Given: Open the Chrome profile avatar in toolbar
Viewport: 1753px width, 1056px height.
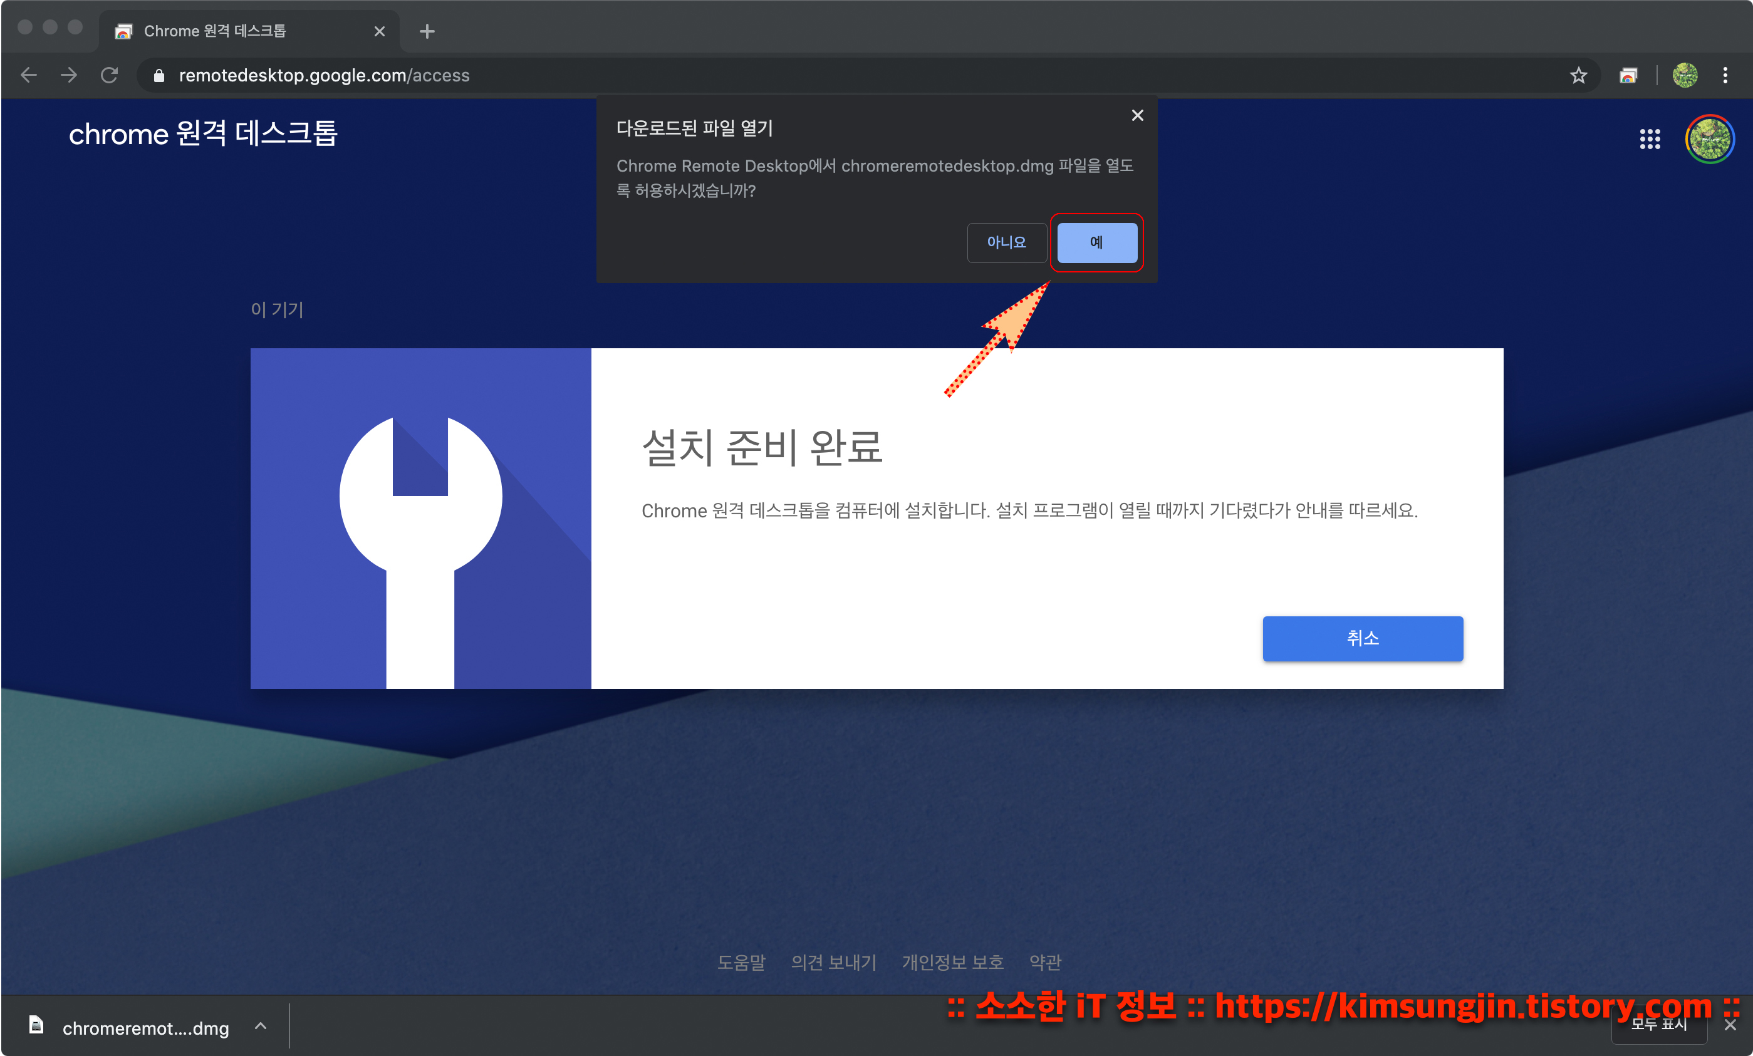Looking at the screenshot, I should [x=1685, y=75].
